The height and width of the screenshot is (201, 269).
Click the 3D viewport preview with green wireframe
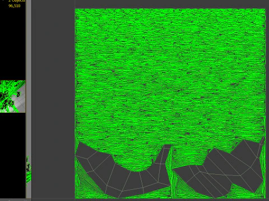[12, 97]
